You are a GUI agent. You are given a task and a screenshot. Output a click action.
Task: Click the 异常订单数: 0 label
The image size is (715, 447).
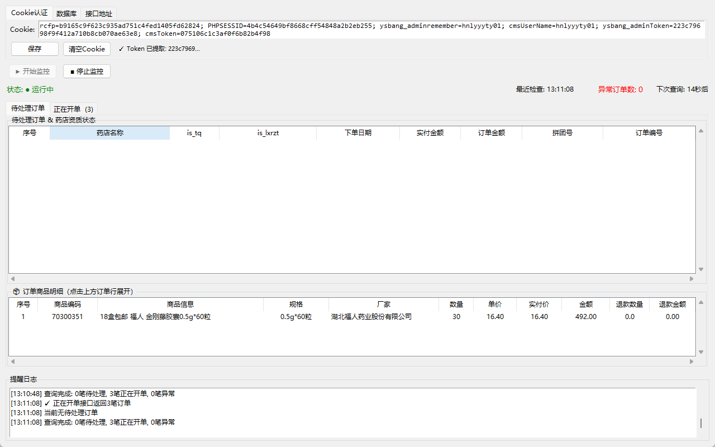pyautogui.click(x=621, y=89)
